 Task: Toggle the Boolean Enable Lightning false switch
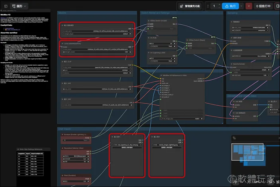click(x=76, y=140)
